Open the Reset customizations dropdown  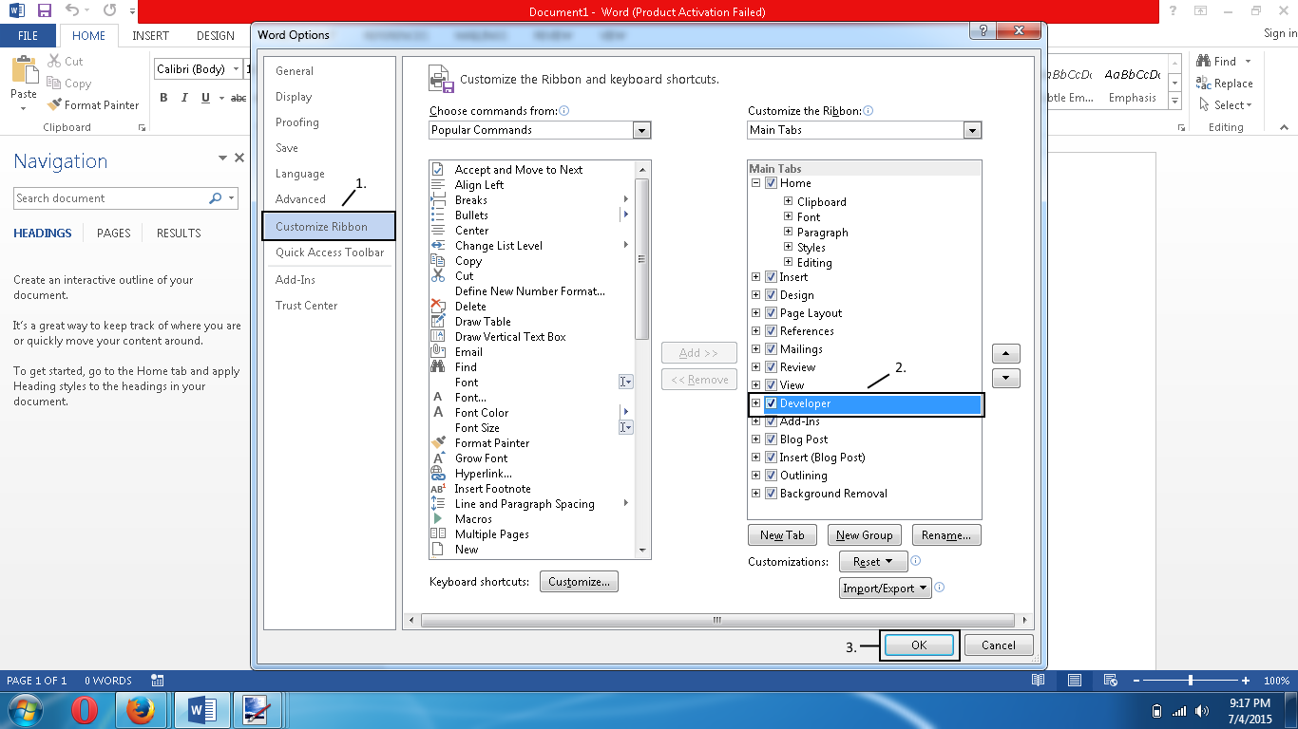(x=873, y=562)
